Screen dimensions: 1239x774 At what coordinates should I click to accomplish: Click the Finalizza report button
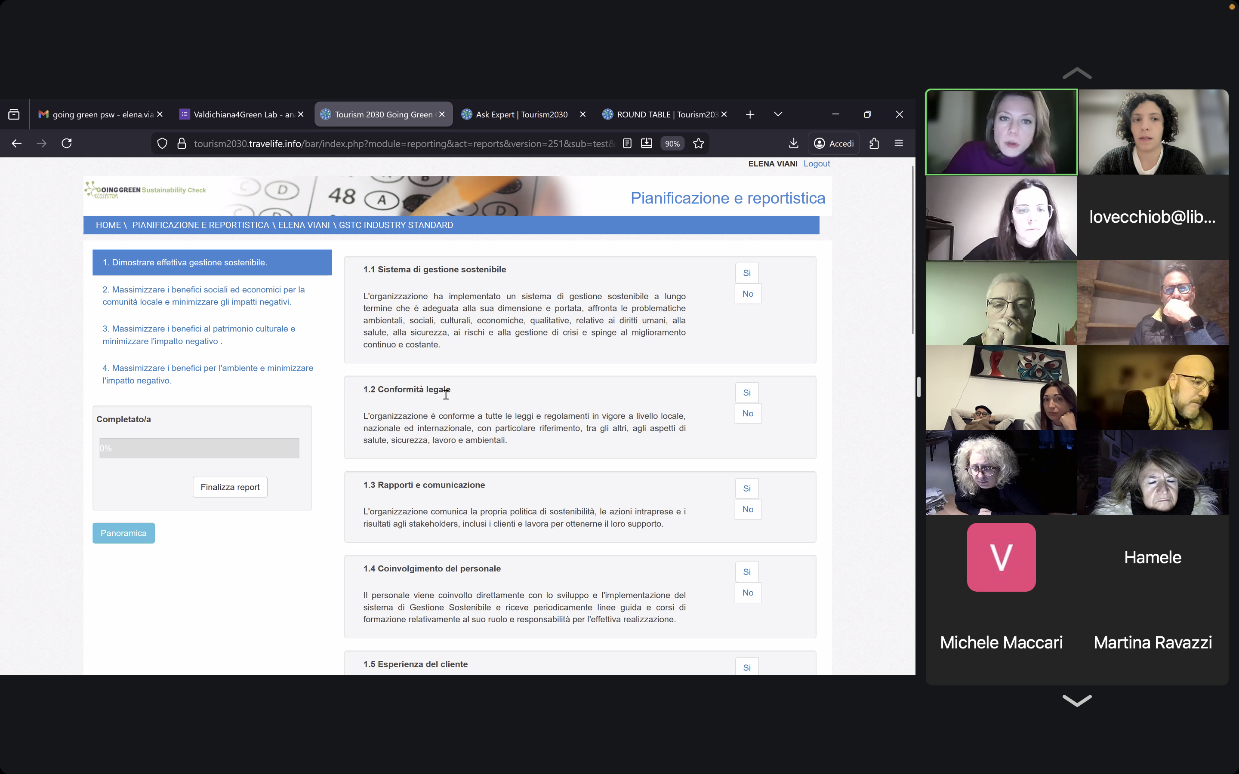230,487
